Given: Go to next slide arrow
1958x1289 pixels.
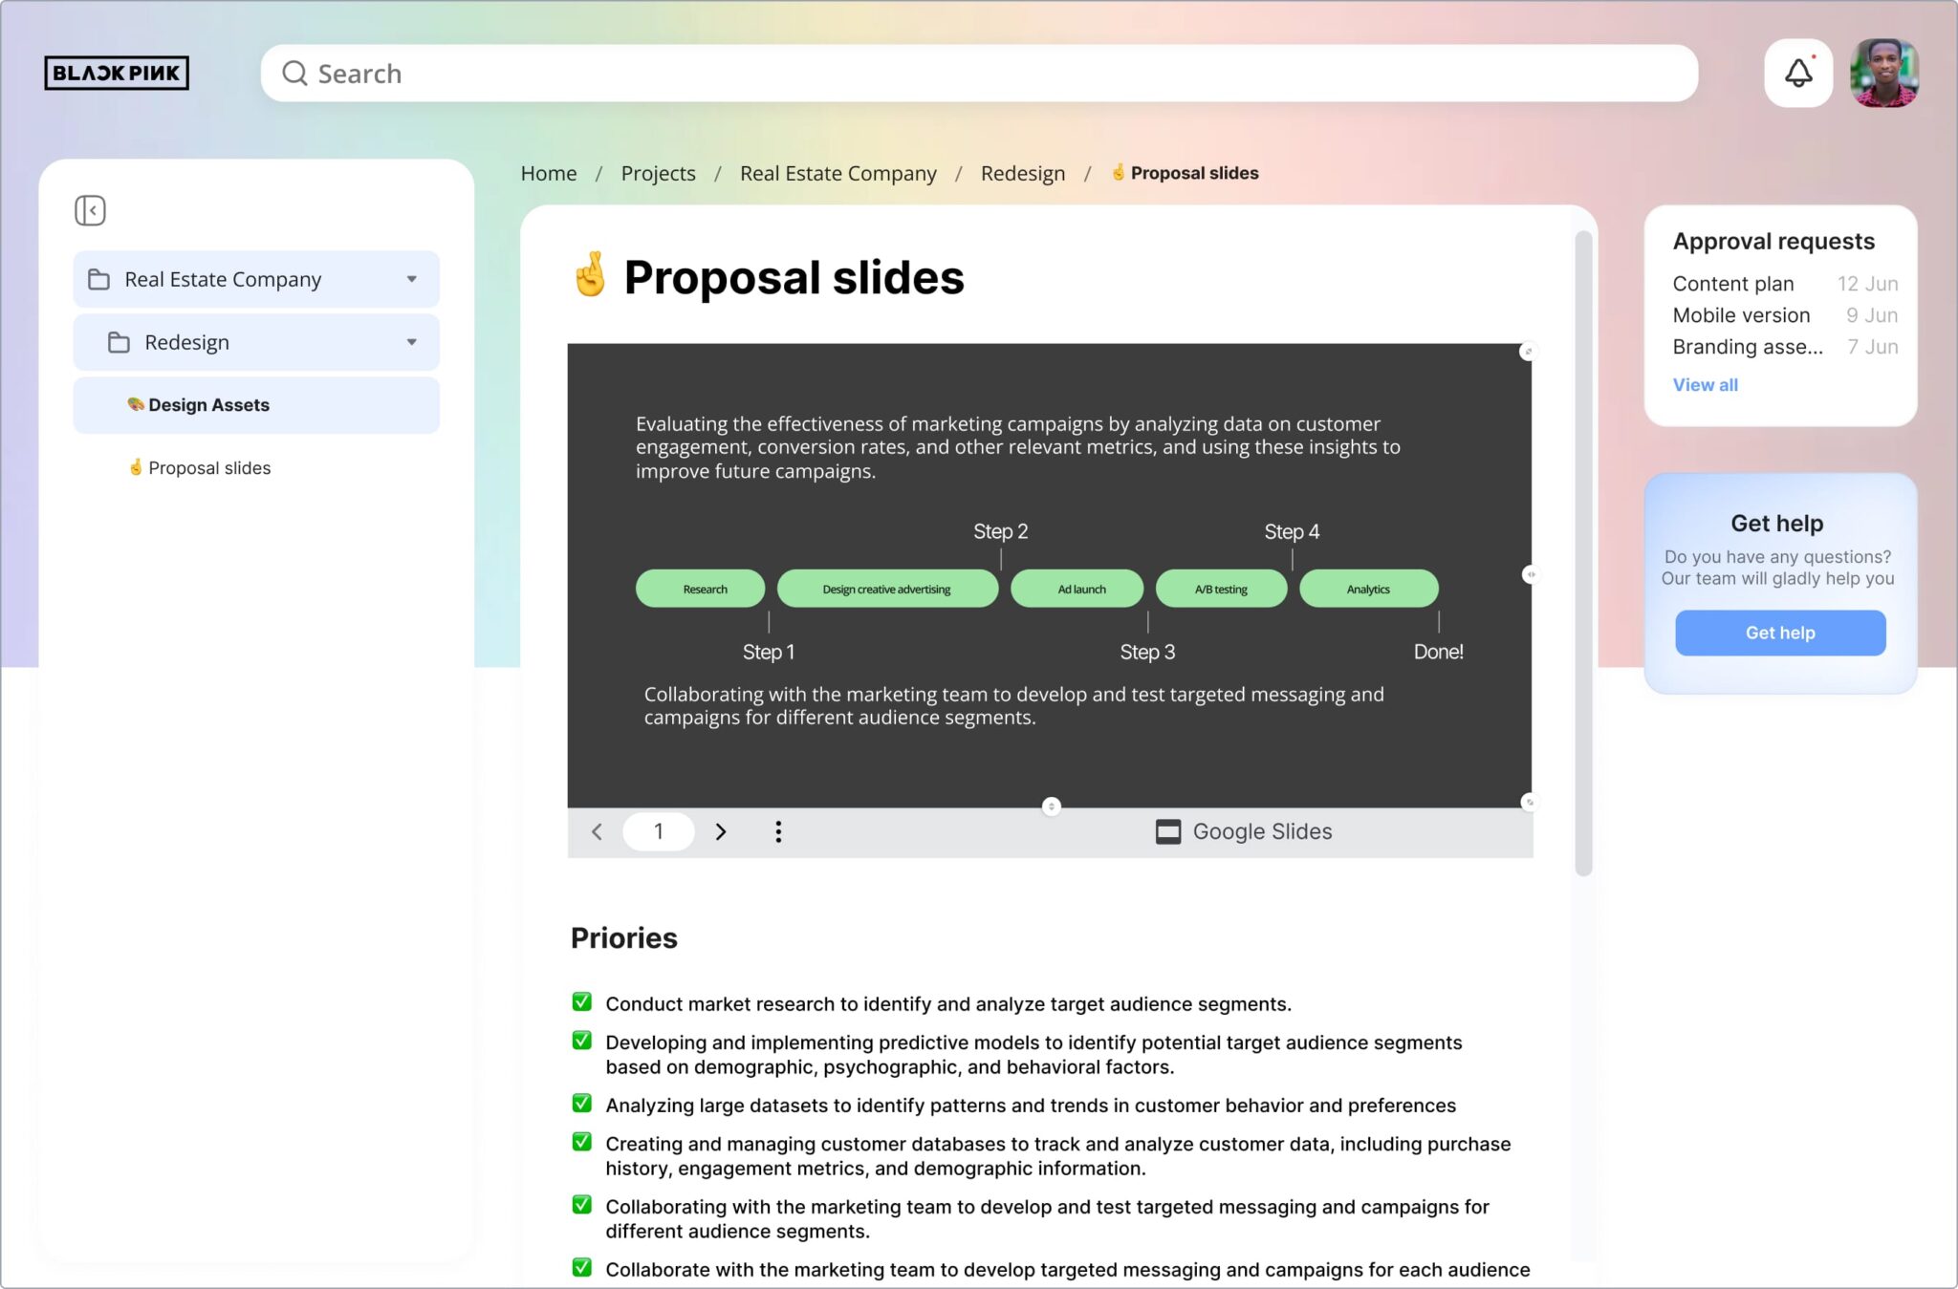Looking at the screenshot, I should pos(721,831).
